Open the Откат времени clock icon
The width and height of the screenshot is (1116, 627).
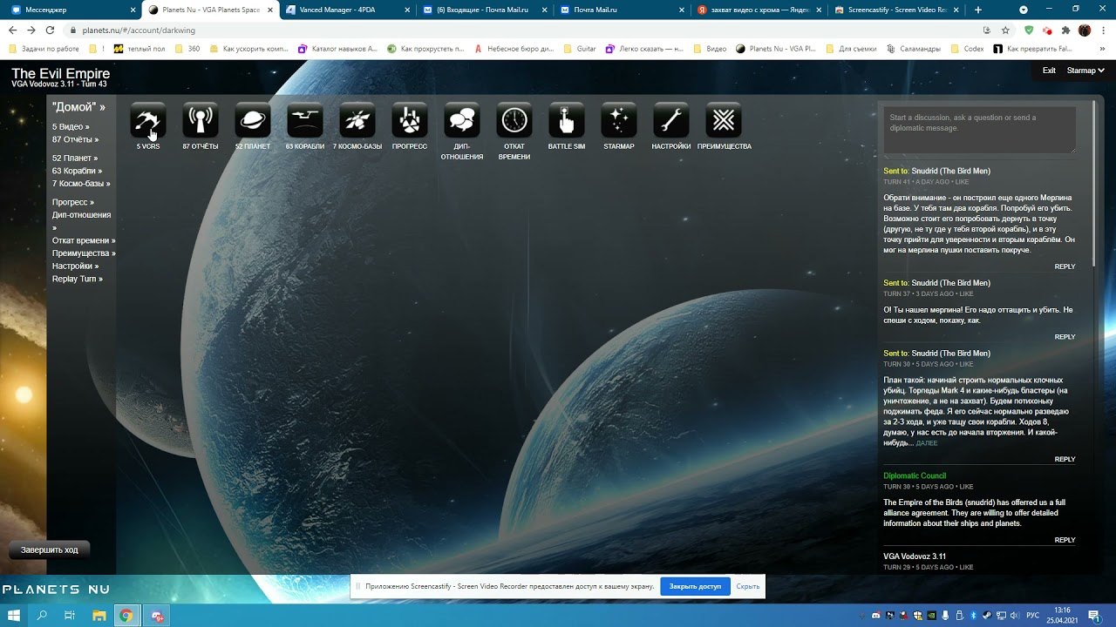pyautogui.click(x=514, y=120)
